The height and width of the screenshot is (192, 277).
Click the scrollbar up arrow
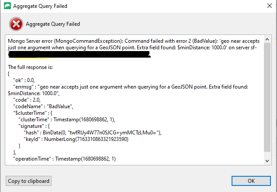pos(267,40)
